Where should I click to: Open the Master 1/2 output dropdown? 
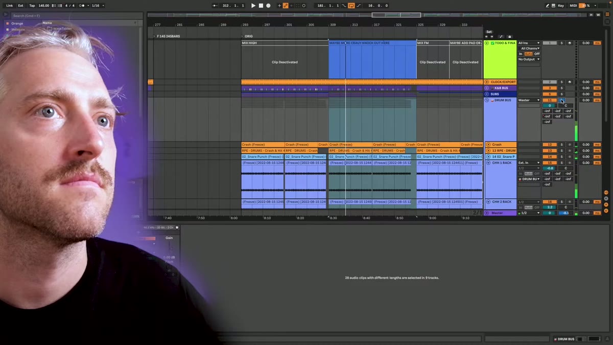529,213
